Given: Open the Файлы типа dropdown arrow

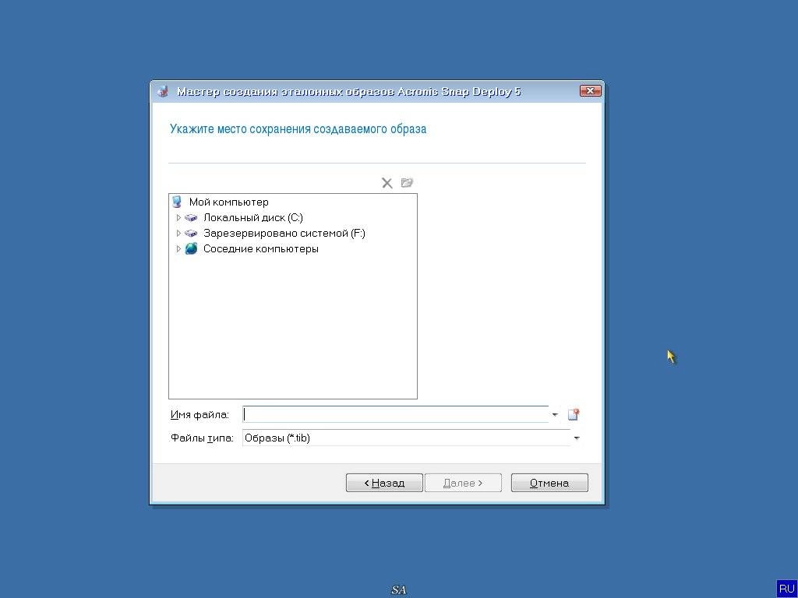Looking at the screenshot, I should [x=577, y=438].
